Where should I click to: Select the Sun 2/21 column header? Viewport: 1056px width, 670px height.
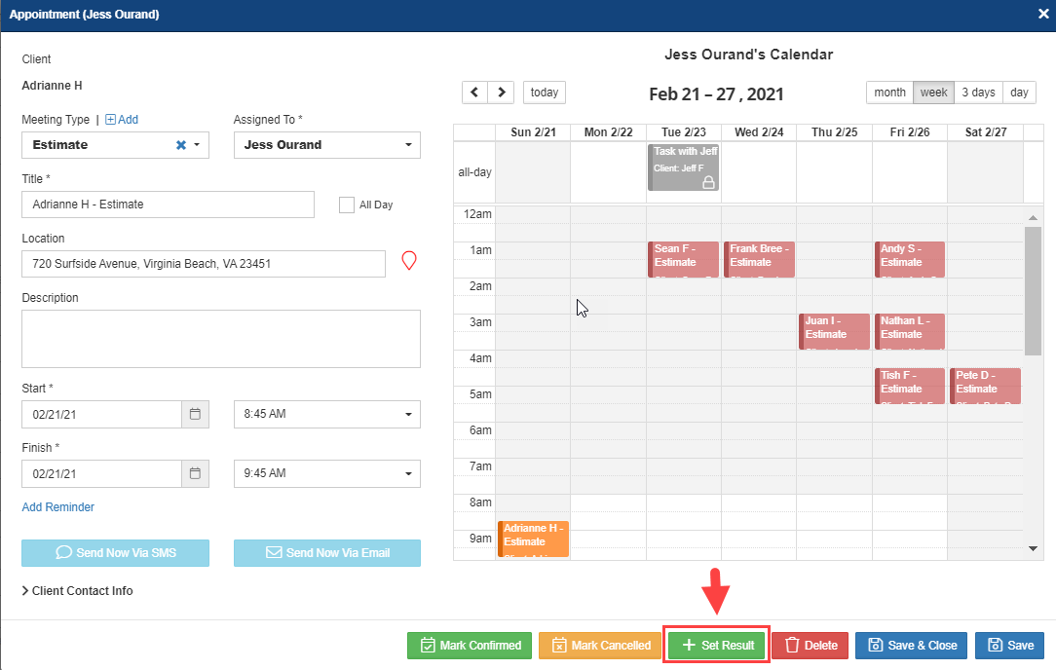point(534,132)
